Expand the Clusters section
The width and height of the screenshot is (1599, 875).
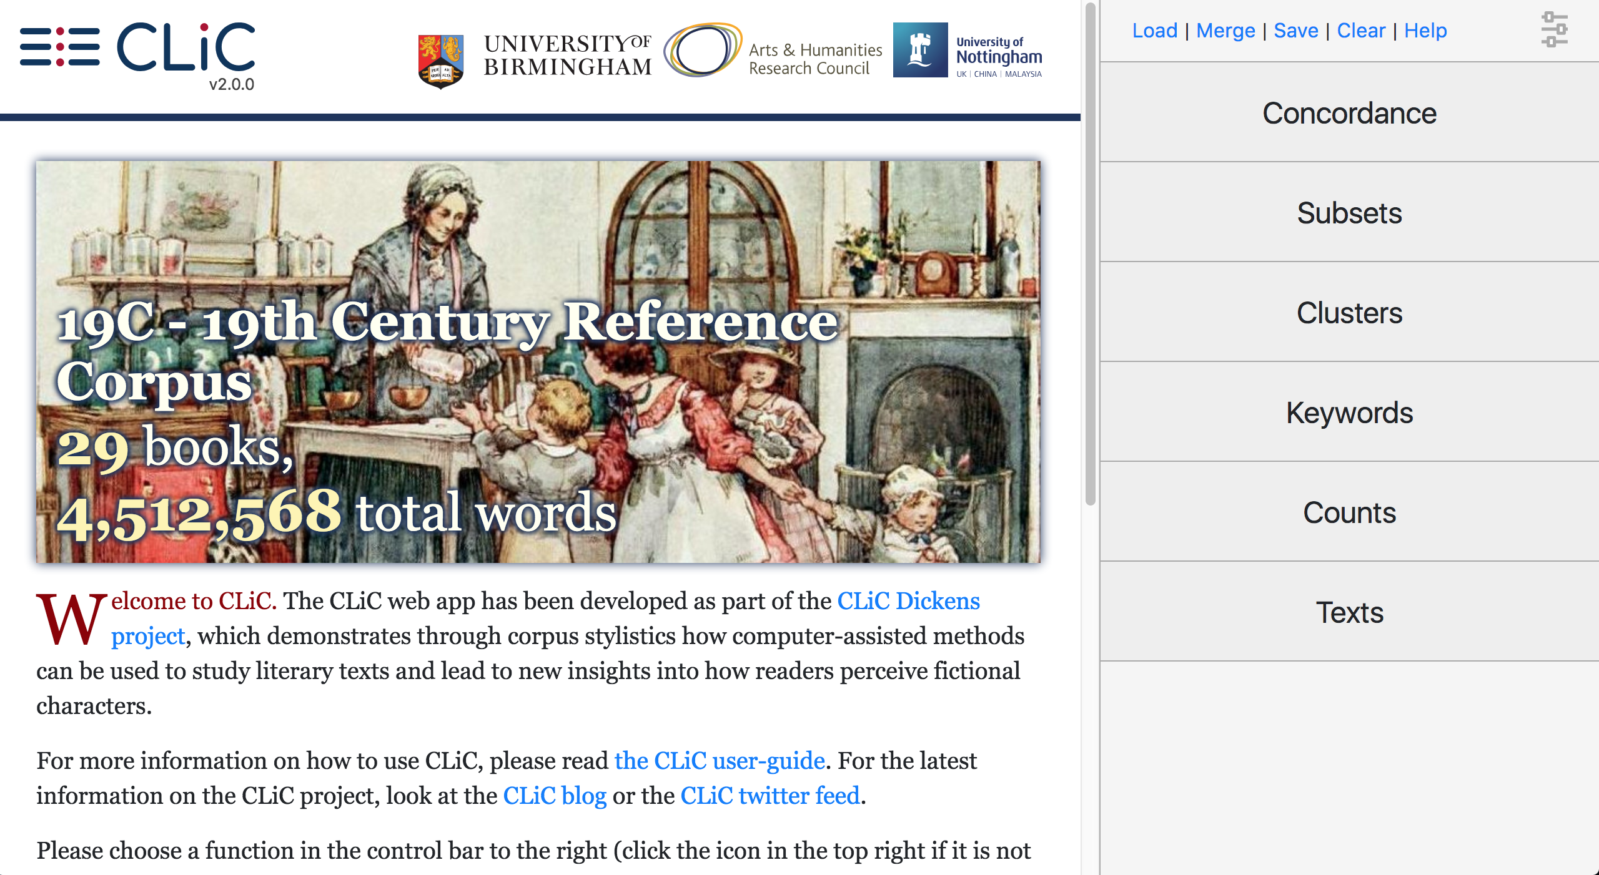point(1349,313)
